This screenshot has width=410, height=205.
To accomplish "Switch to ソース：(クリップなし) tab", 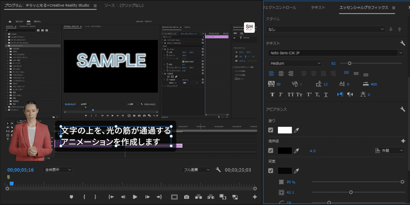I will pyautogui.click(x=124, y=6).
